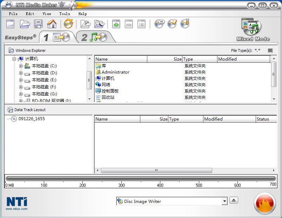Expand the 本地磁盘 (C:) node

pos(21,66)
